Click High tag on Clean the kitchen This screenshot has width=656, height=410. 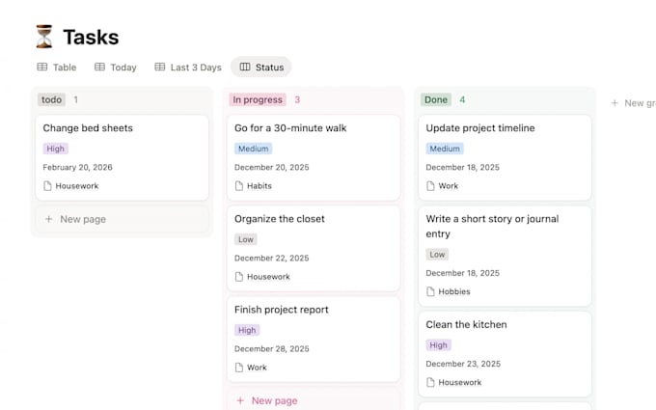point(438,345)
